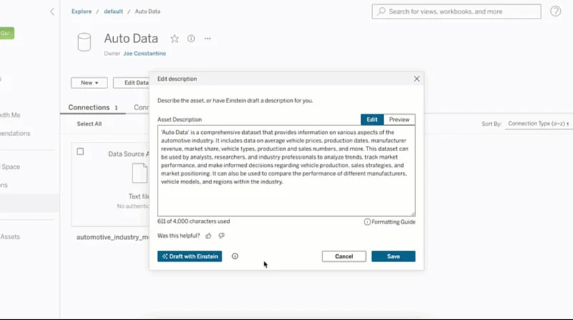Viewport: 573px width, 320px height.
Task: Open the New dropdown menu
Action: pos(89,83)
